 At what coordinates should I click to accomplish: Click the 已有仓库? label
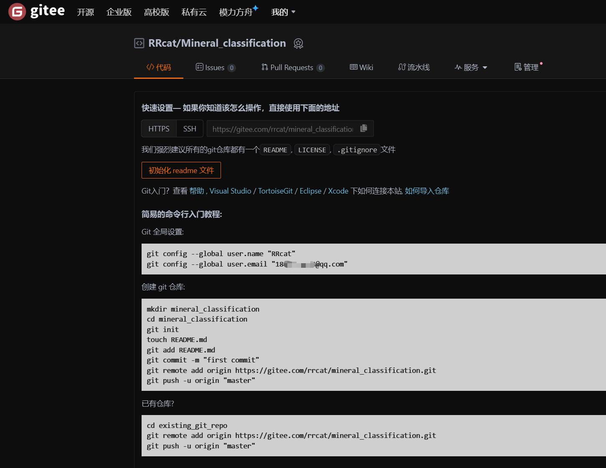pos(158,404)
